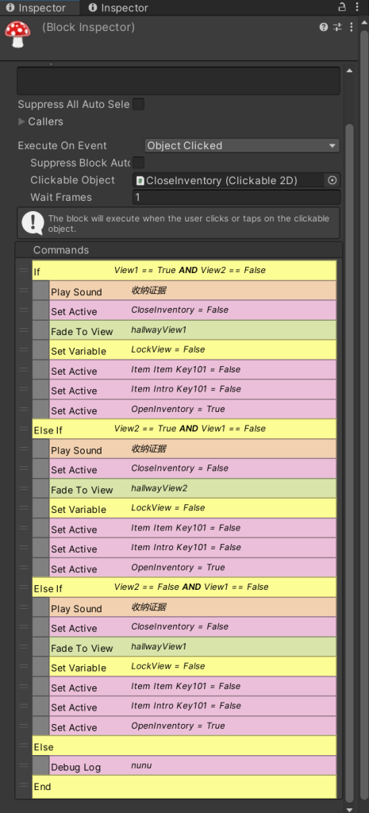Image resolution: width=369 pixels, height=813 pixels.
Task: Click the Clickable Object CloseInventory field
Action: coord(229,180)
